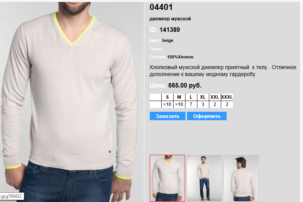Select size S column header

[167, 97]
